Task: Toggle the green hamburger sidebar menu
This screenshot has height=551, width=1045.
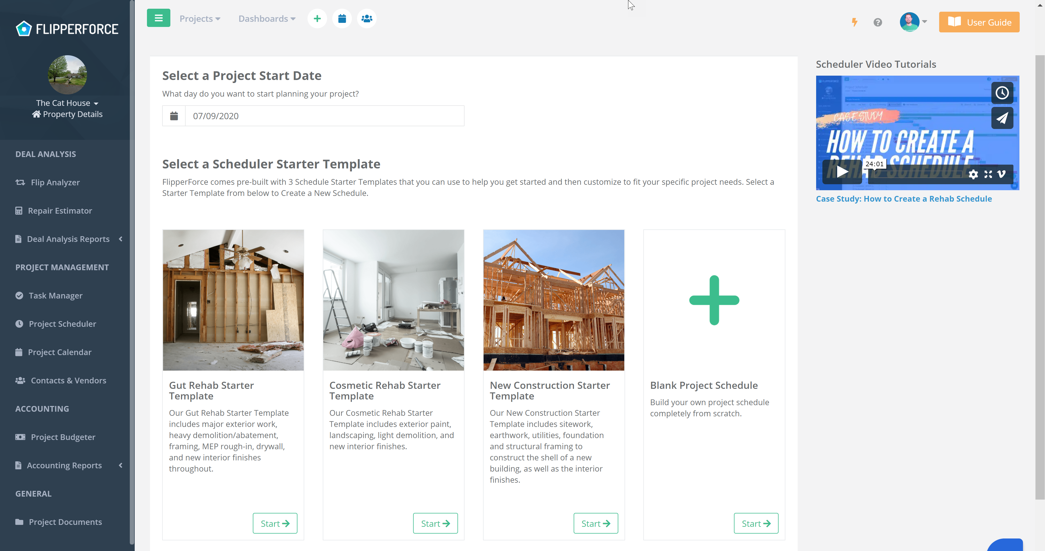Action: point(158,18)
